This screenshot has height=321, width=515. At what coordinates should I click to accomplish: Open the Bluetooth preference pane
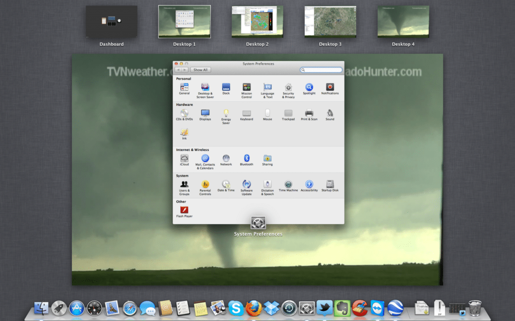[246, 160]
